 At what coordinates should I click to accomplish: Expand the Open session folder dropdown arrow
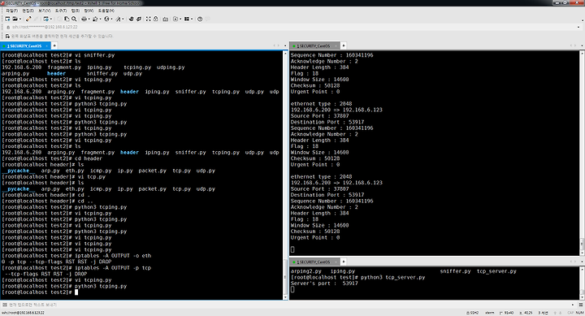click(x=19, y=19)
